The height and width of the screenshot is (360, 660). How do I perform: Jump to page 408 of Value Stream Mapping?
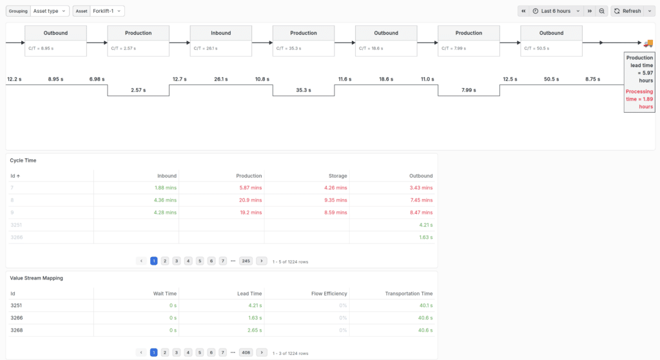coord(246,352)
